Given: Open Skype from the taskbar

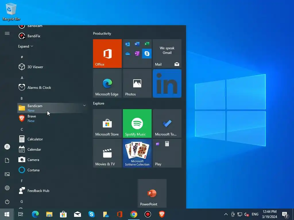Looking at the screenshot, I should pyautogui.click(x=91, y=214).
